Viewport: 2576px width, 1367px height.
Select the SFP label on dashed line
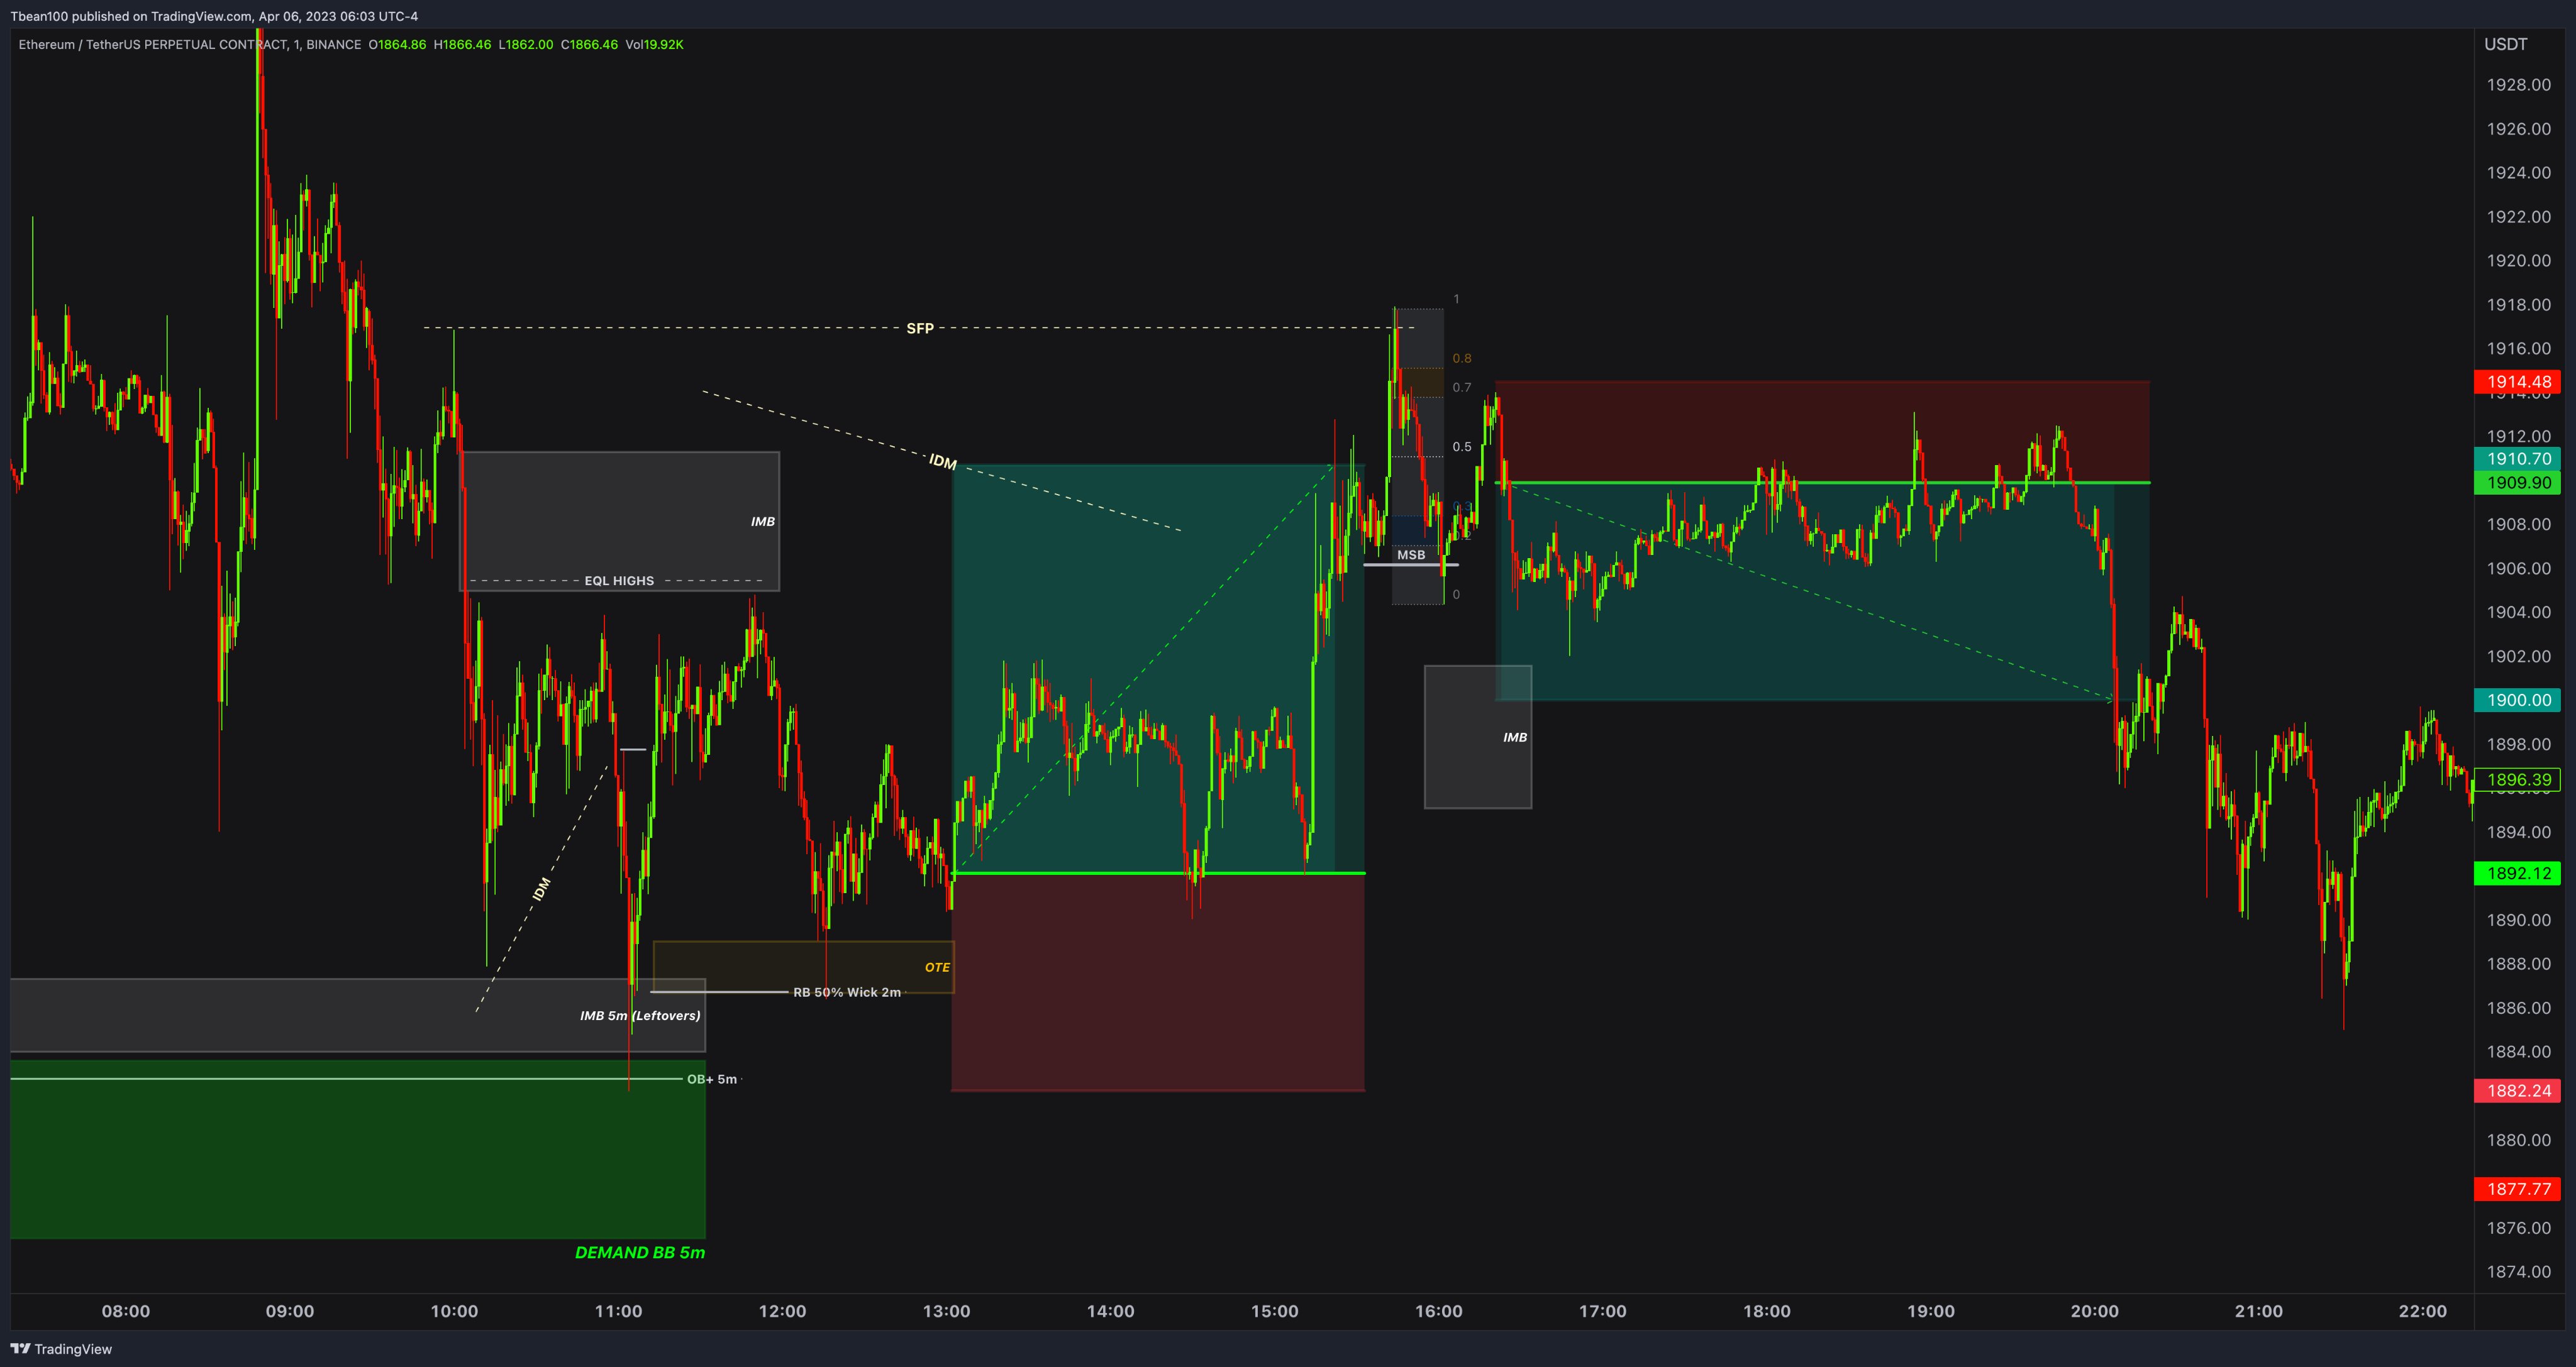click(920, 329)
